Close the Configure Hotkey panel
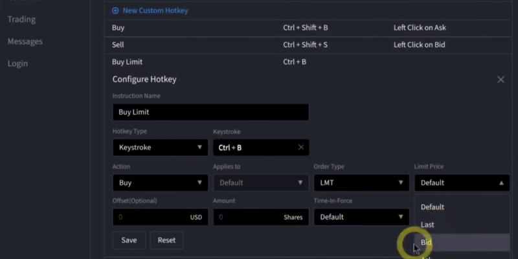 pos(501,79)
